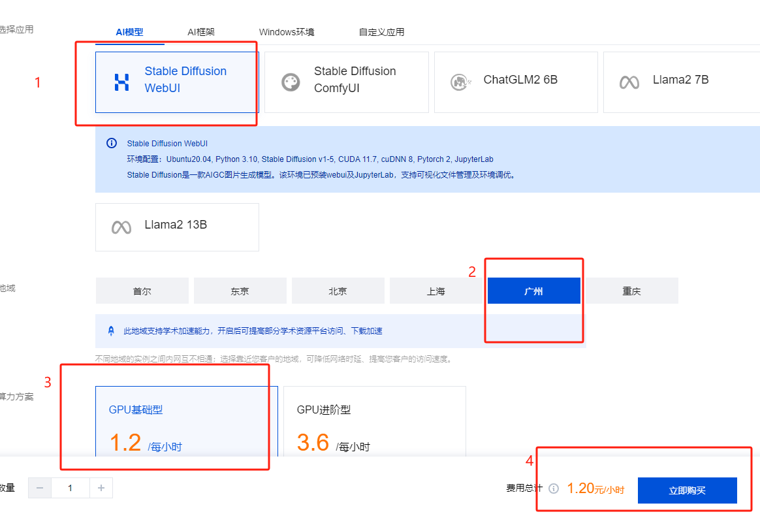Switch to the AI模型 tab
Image resolution: width=760 pixels, height=514 pixels.
(x=129, y=32)
